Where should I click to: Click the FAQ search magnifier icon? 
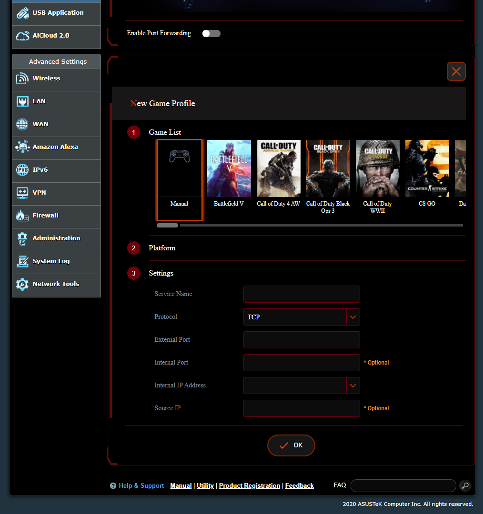pyautogui.click(x=465, y=485)
